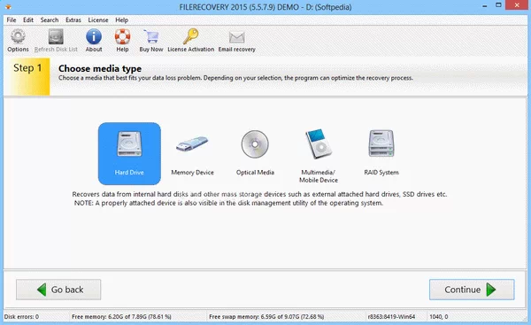Screen dimensions: 531x325
Task: Click '1040, 0' status entry
Action: click(x=439, y=317)
